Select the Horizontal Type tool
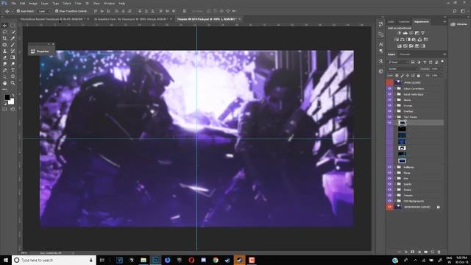The width and height of the screenshot is (471, 265). click(13, 71)
